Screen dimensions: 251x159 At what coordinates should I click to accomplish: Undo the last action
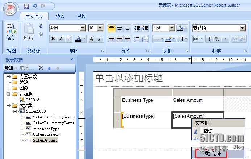pyautogui.click(x=34, y=6)
